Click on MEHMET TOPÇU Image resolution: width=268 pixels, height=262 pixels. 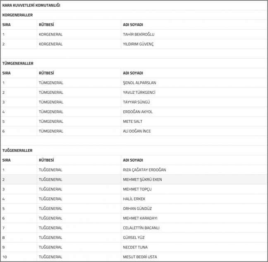[x=137, y=189]
